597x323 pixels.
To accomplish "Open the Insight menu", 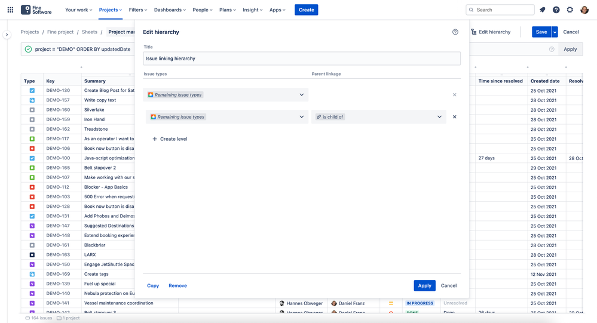I will click(x=253, y=10).
